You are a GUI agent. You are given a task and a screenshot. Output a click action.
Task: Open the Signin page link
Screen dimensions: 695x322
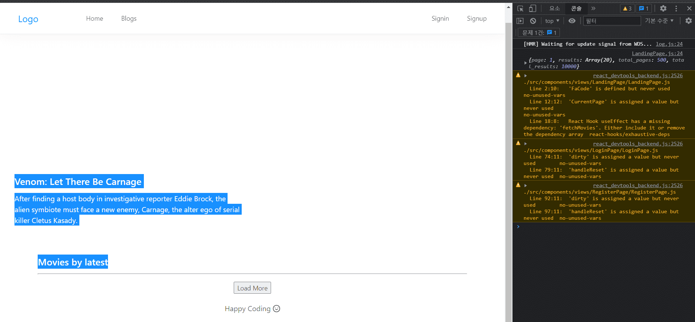[x=440, y=18]
